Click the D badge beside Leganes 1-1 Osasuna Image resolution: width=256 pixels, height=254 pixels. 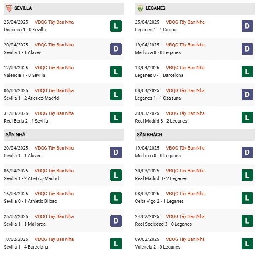[x=247, y=94]
